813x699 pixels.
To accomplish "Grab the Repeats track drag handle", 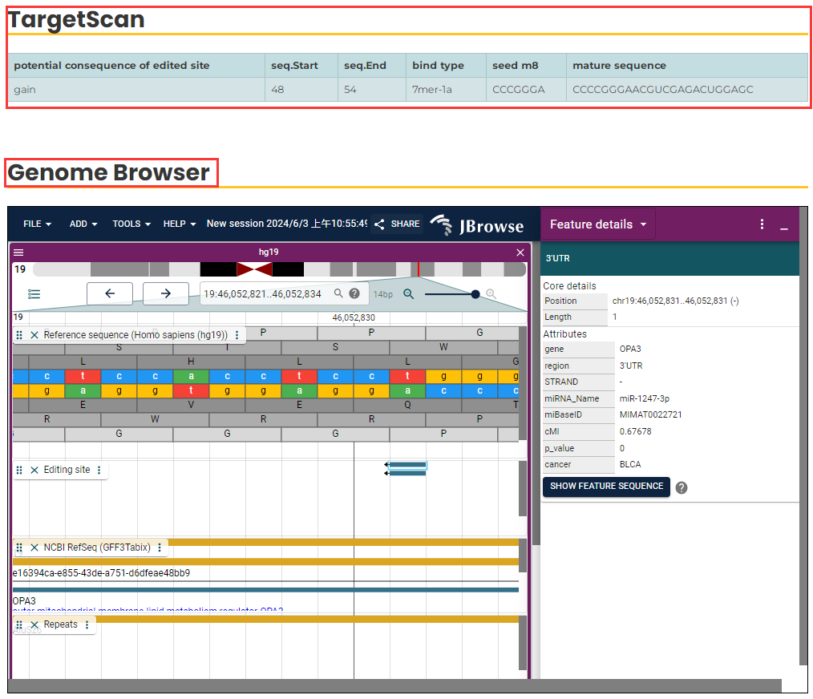I will tap(19, 624).
